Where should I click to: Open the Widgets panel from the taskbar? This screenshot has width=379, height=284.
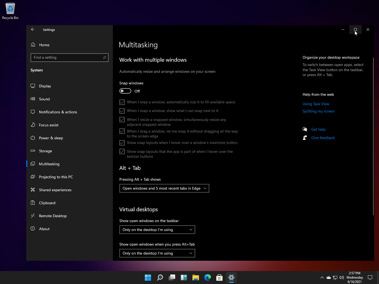coord(184,278)
